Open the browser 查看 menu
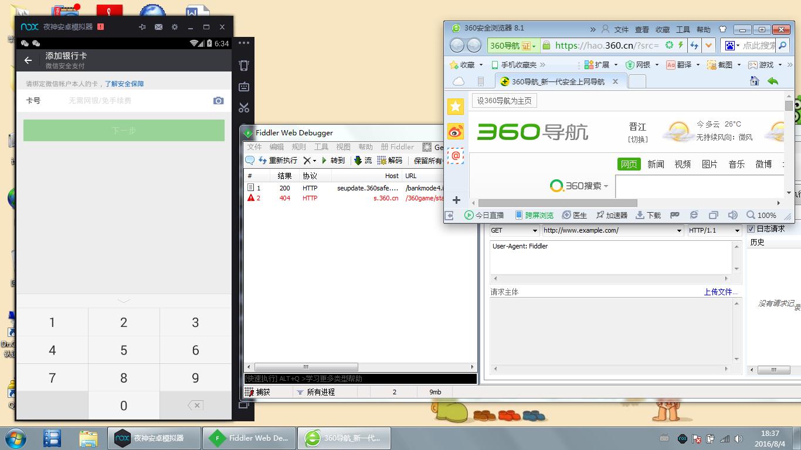801x450 pixels. 642,29
